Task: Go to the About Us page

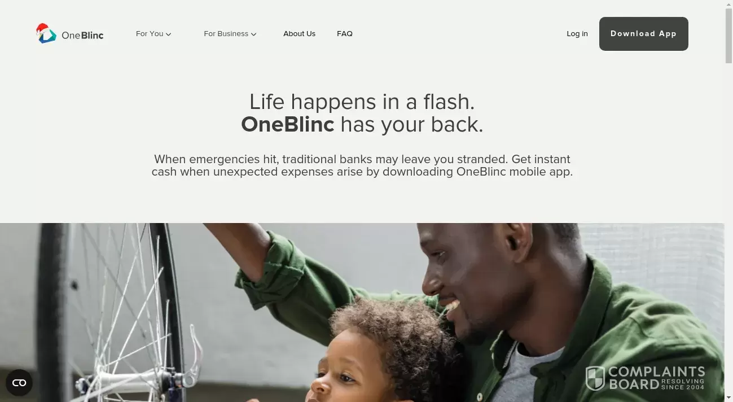Action: tap(299, 34)
